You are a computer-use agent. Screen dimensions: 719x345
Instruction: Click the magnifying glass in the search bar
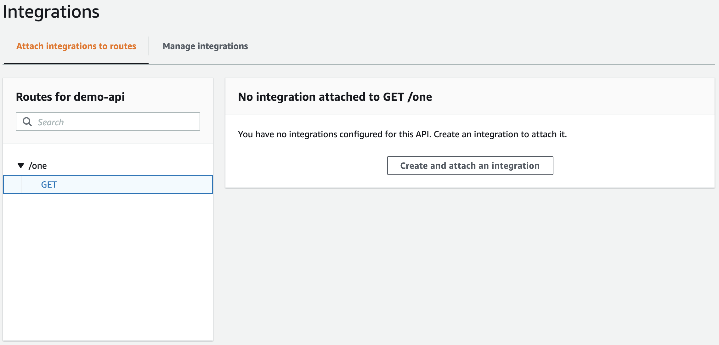coord(28,122)
